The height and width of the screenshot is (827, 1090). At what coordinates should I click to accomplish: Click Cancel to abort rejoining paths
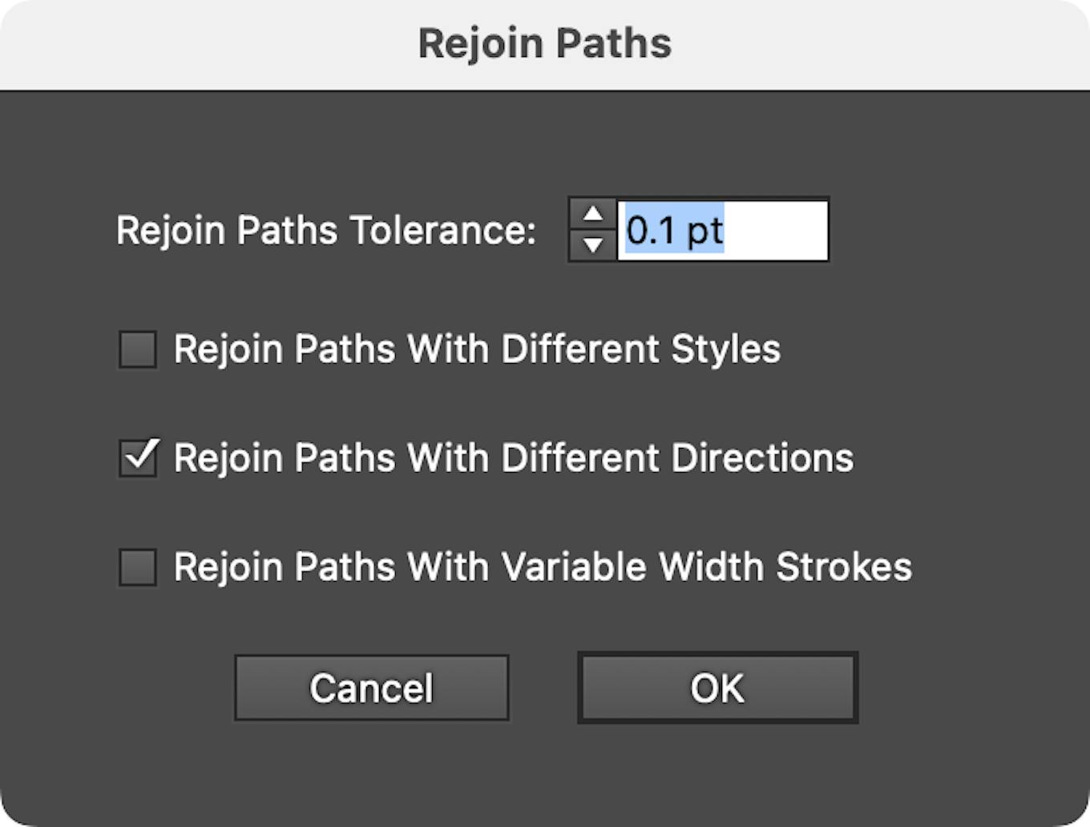pos(371,688)
